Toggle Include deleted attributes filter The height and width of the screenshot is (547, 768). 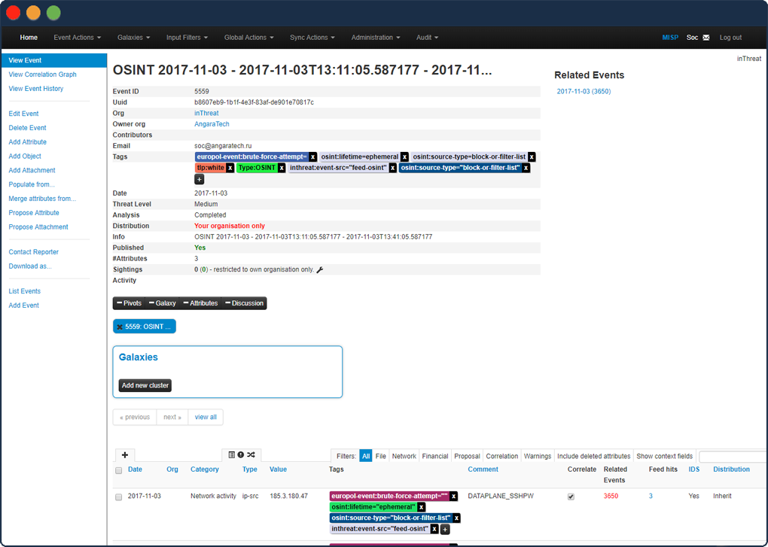tap(593, 457)
